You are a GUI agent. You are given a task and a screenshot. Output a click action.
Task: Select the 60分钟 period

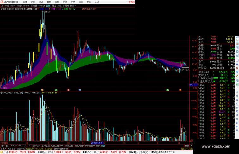(x=41, y=6)
